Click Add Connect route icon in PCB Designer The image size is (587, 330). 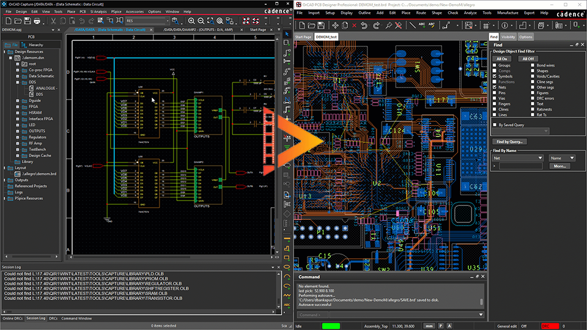[x=446, y=26]
